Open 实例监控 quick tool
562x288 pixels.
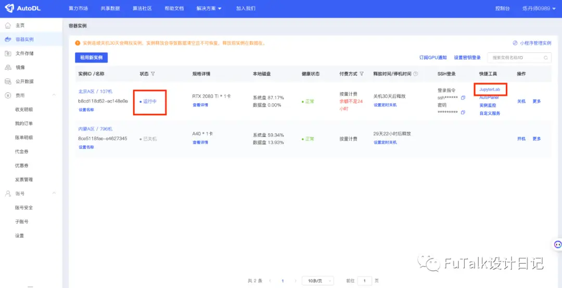click(488, 105)
